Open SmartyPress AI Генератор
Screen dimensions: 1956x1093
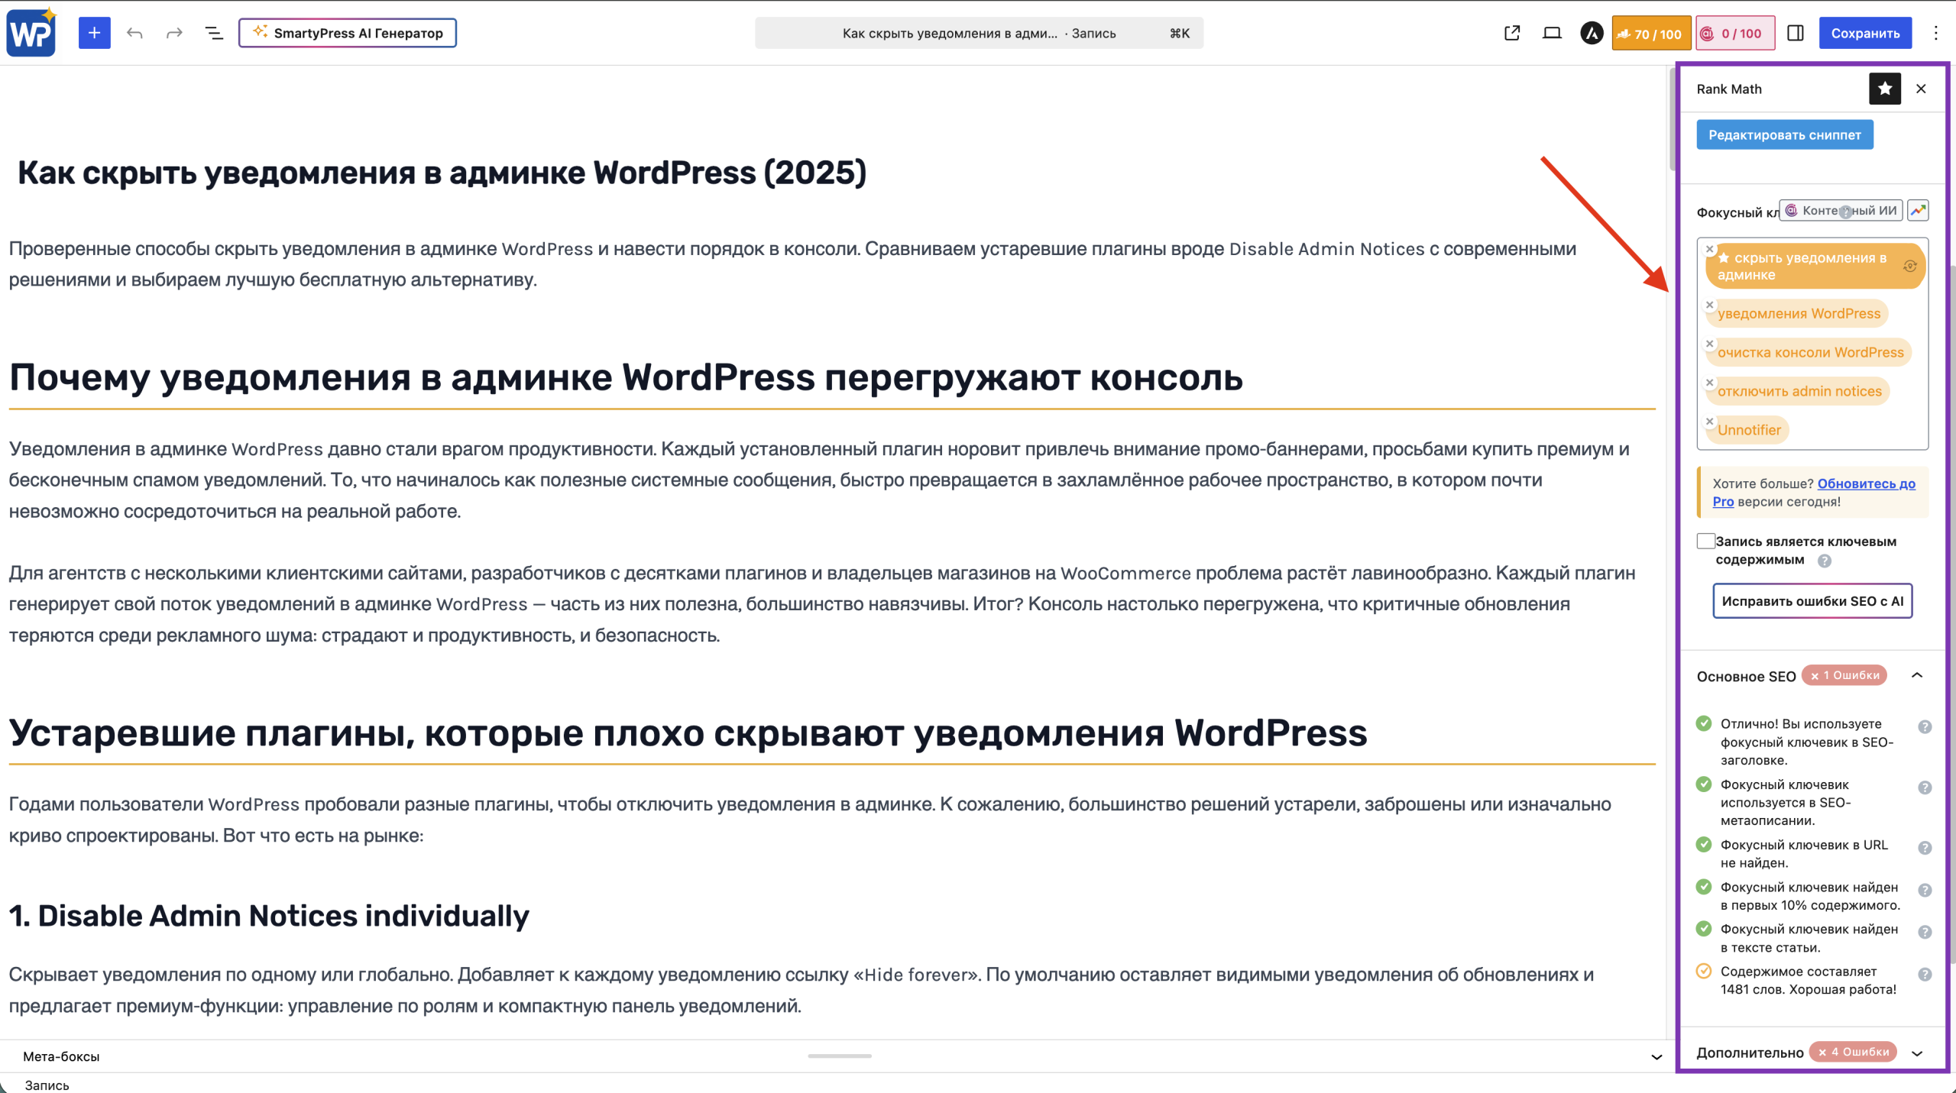point(348,33)
